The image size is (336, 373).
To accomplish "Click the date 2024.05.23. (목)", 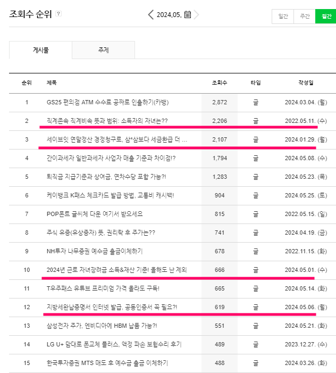I will click(306, 177).
